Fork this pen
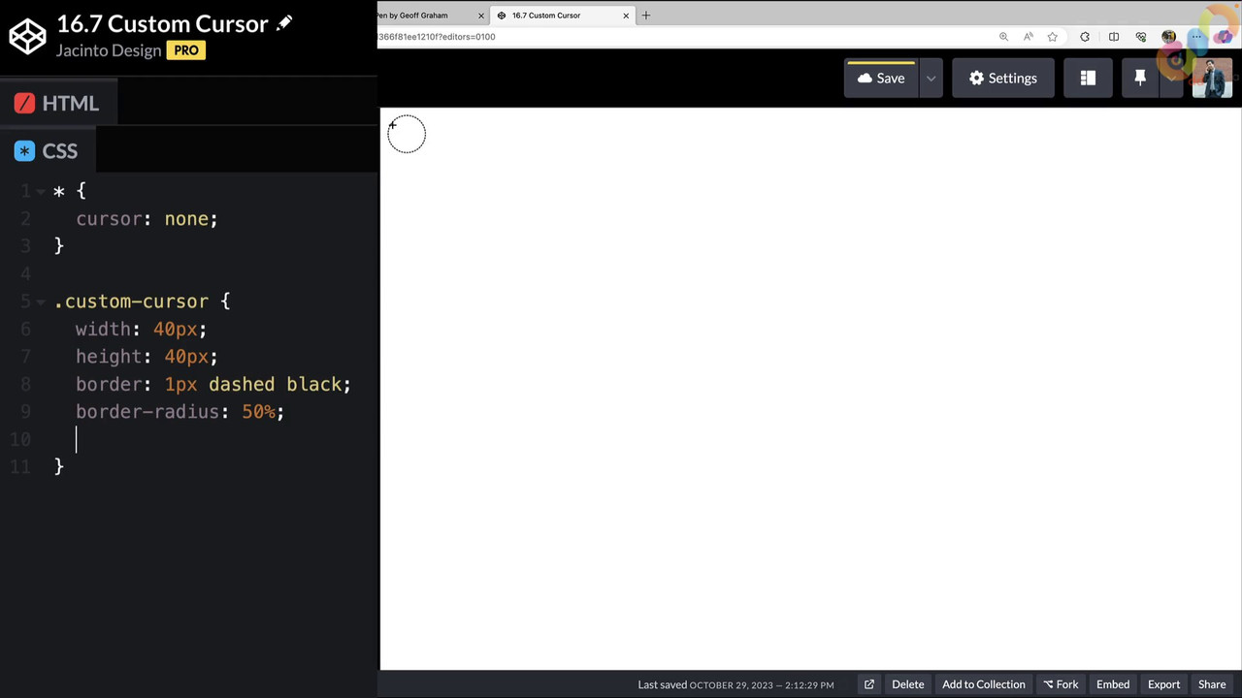This screenshot has width=1242, height=698. (1061, 684)
